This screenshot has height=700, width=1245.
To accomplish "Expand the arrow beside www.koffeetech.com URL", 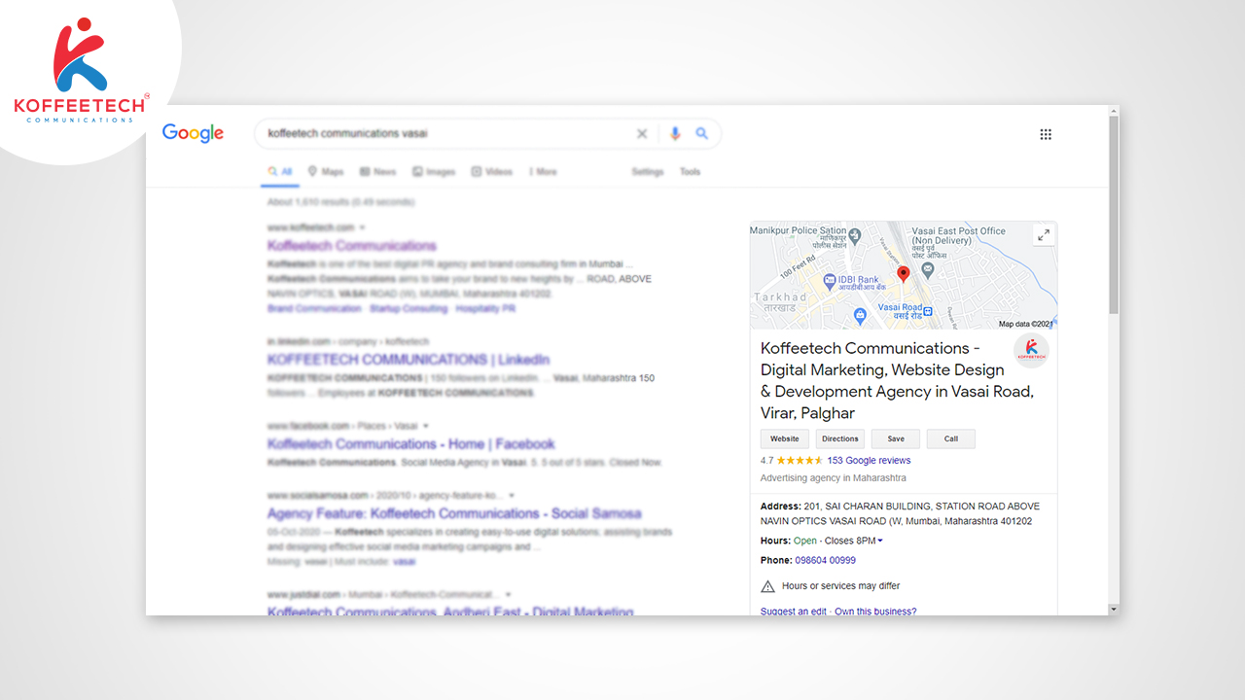I will click(363, 227).
